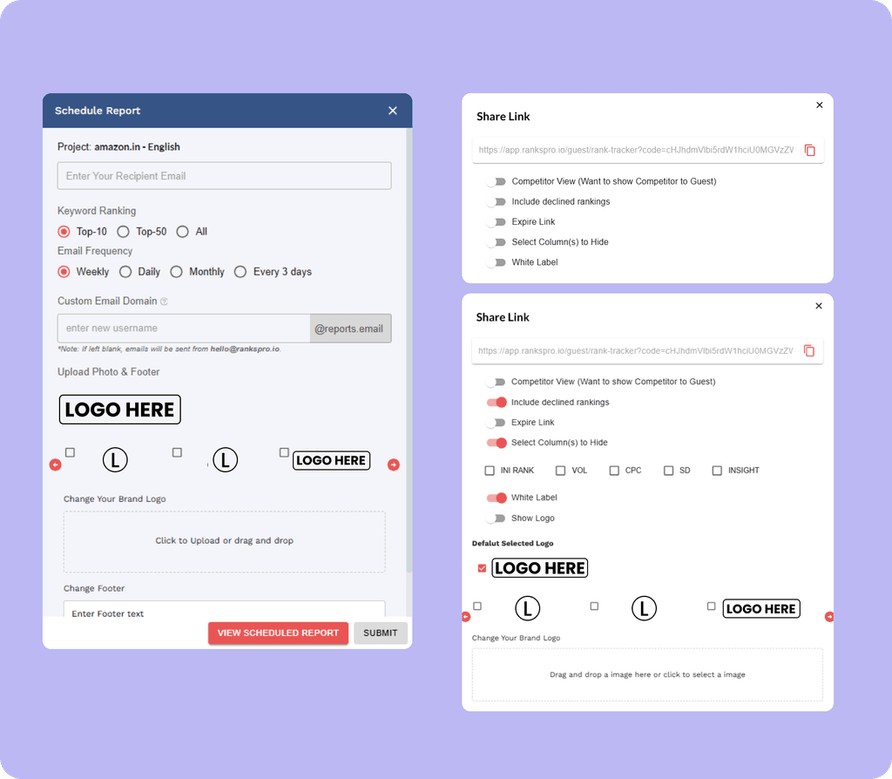The image size is (892, 779).
Task: Check the SD column checkbox
Action: 668,471
